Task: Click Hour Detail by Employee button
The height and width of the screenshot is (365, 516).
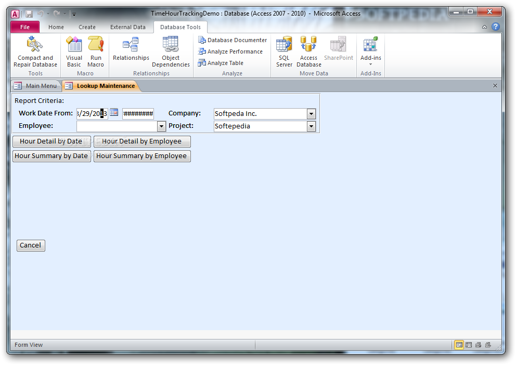Action: click(142, 141)
